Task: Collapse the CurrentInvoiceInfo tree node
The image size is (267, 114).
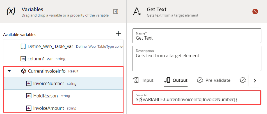Action: pyautogui.click(x=9, y=71)
